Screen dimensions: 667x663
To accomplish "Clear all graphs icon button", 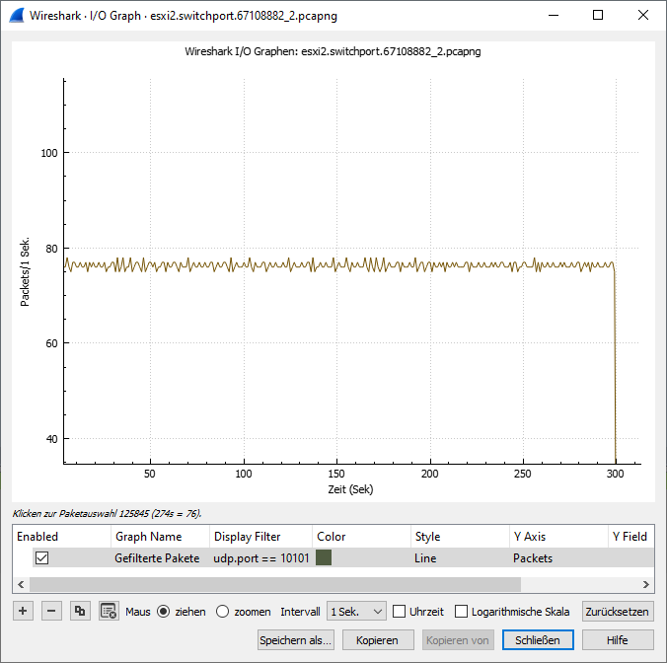I will tap(109, 611).
